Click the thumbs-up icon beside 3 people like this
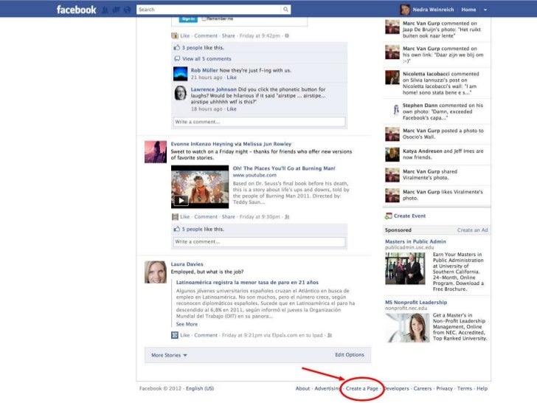Image resolution: width=537 pixels, height=403 pixels. pyautogui.click(x=177, y=48)
